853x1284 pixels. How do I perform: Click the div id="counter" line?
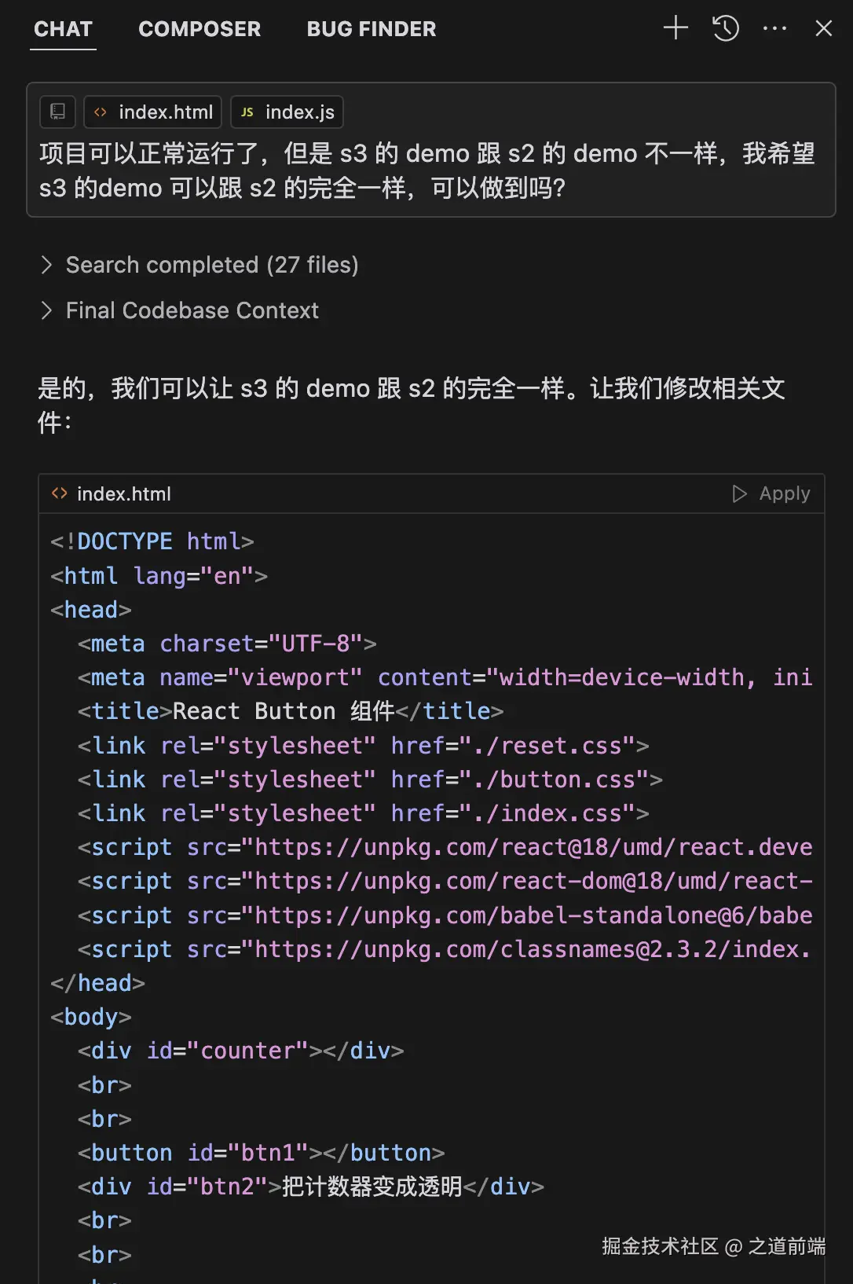point(241,1051)
